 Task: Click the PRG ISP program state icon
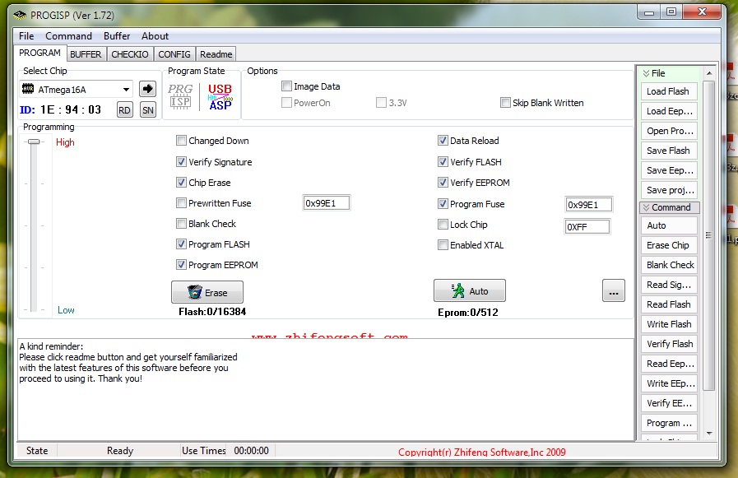click(180, 96)
